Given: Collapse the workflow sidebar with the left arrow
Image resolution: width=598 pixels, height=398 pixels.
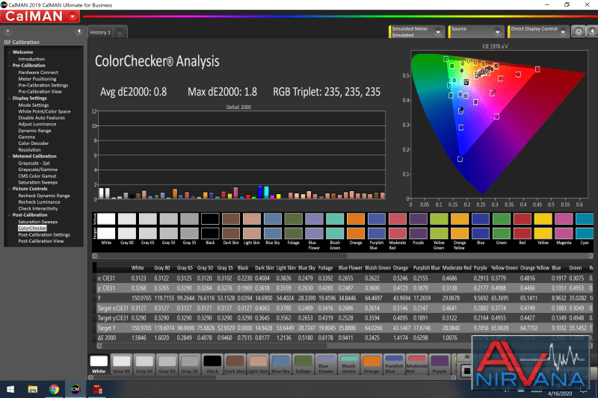Looking at the screenshot, I should (x=79, y=31).
